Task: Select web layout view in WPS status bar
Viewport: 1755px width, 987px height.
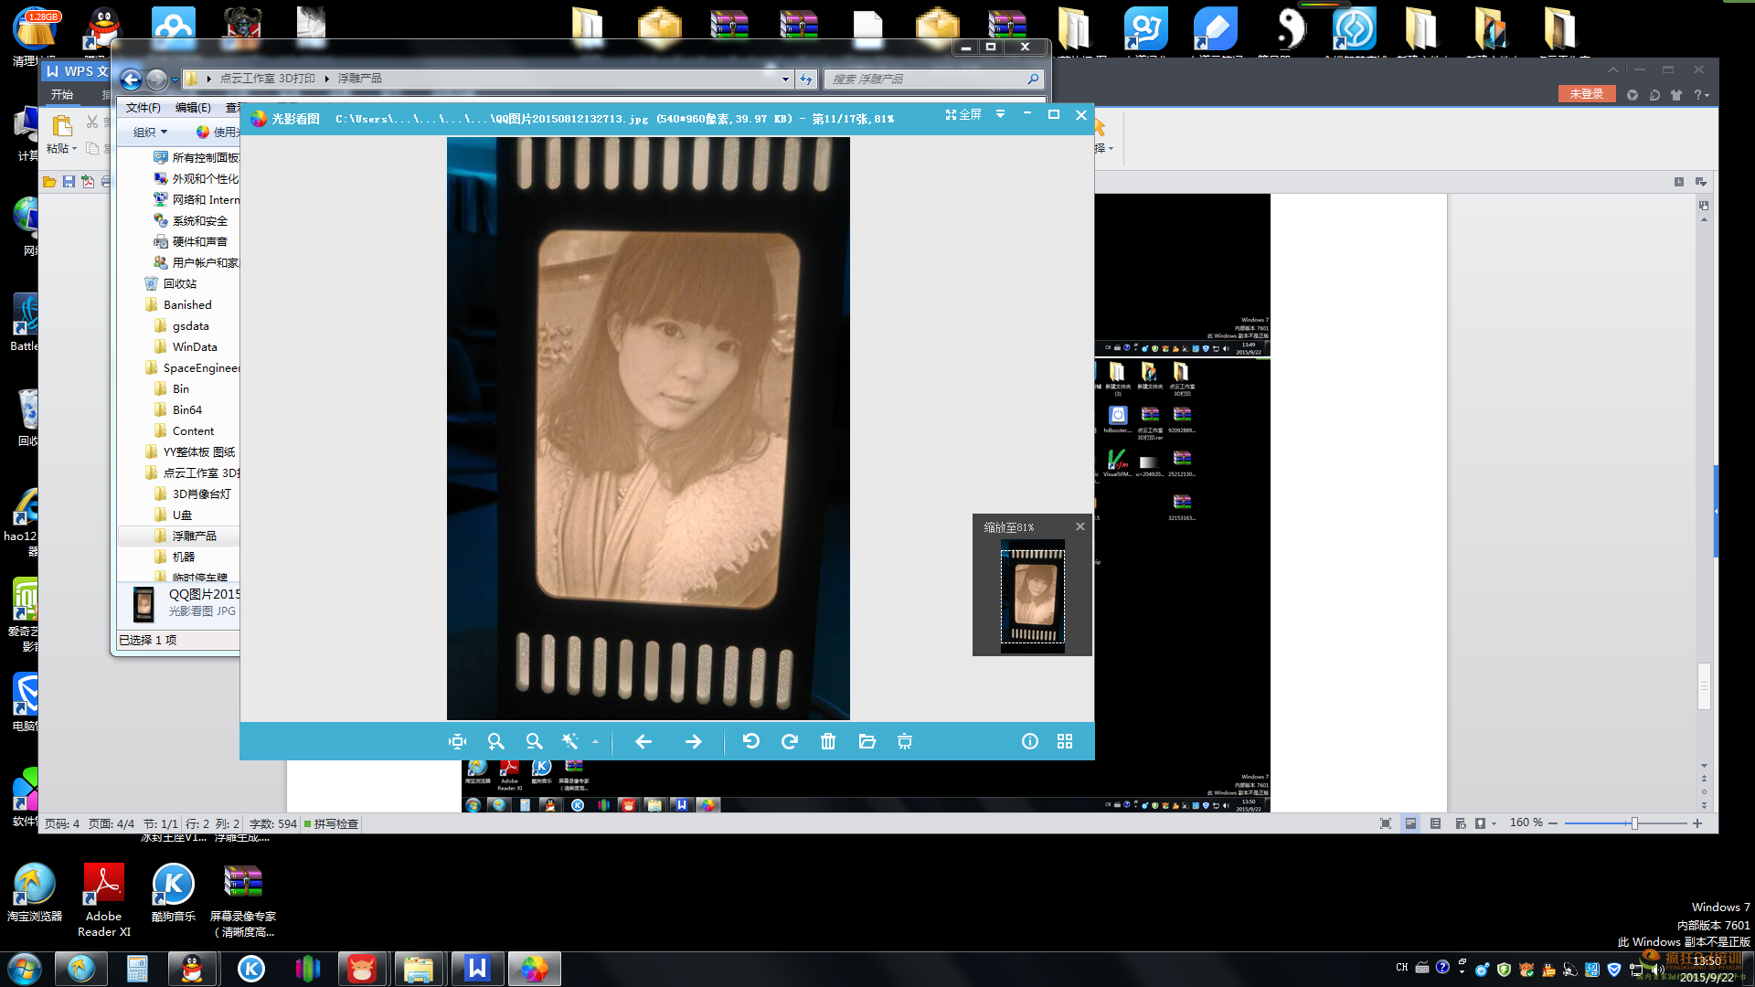Action: 1460,823
